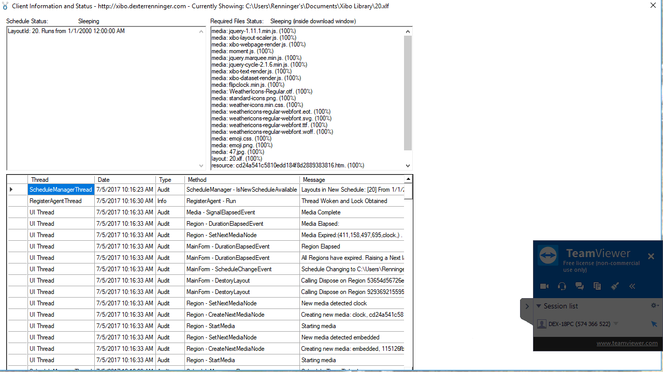Close the Client Information and Status window
This screenshot has width=663, height=372.
(653, 6)
